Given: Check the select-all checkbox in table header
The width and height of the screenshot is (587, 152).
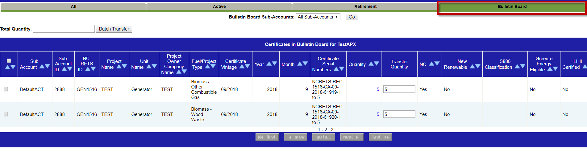Looking at the screenshot, I should (9, 61).
